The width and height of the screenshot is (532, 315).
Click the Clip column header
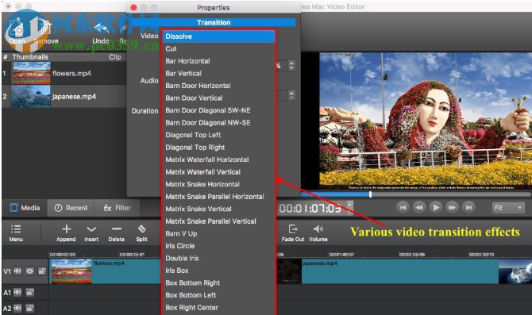(x=114, y=57)
